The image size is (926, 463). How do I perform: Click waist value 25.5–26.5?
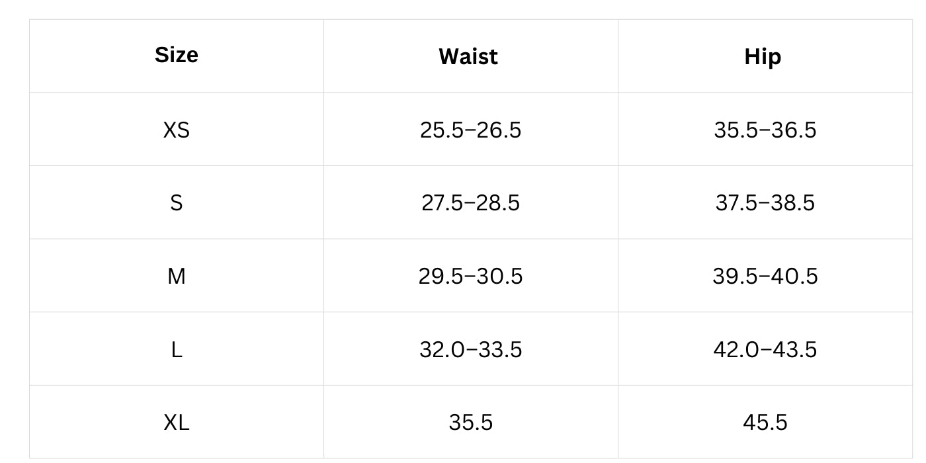click(470, 130)
